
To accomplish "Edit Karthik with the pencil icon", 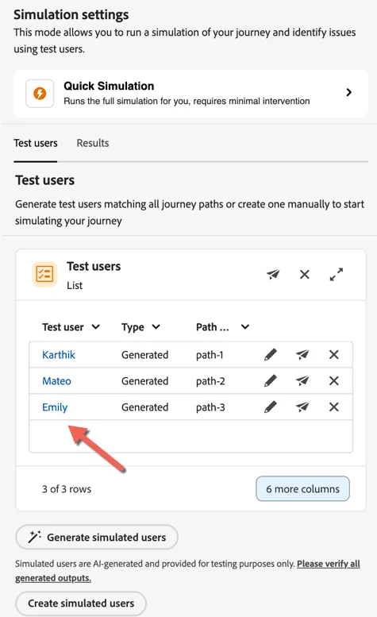I will pos(271,354).
